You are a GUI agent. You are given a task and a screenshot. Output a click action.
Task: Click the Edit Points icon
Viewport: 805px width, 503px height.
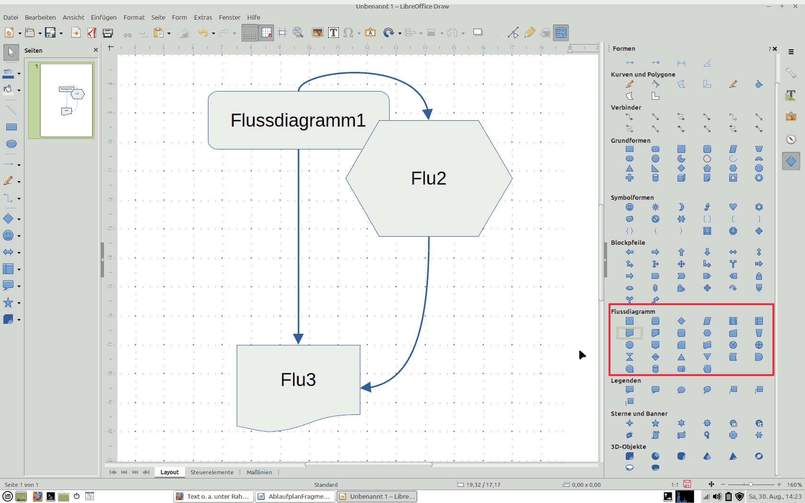pyautogui.click(x=513, y=33)
